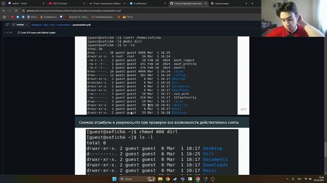Image resolution: width=327 pixels, height=183 pixels.
Task: Click the '.ICEauthority' file name
Action: tap(184, 98)
